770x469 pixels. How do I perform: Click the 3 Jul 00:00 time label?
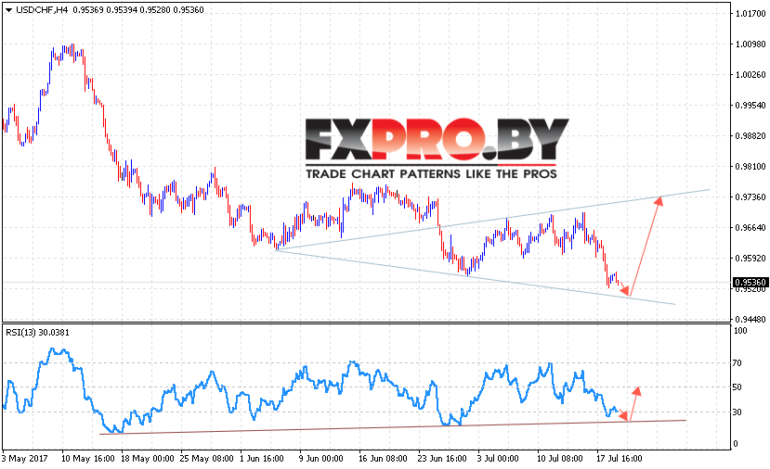498,459
